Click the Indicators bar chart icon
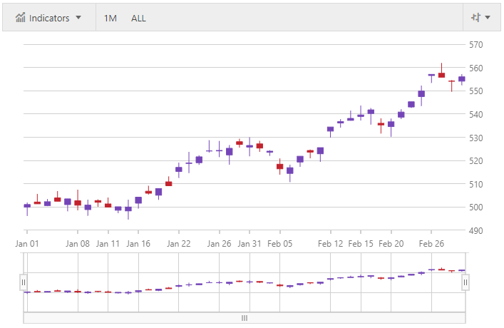Screen dimensions: 504x328 coord(20,18)
